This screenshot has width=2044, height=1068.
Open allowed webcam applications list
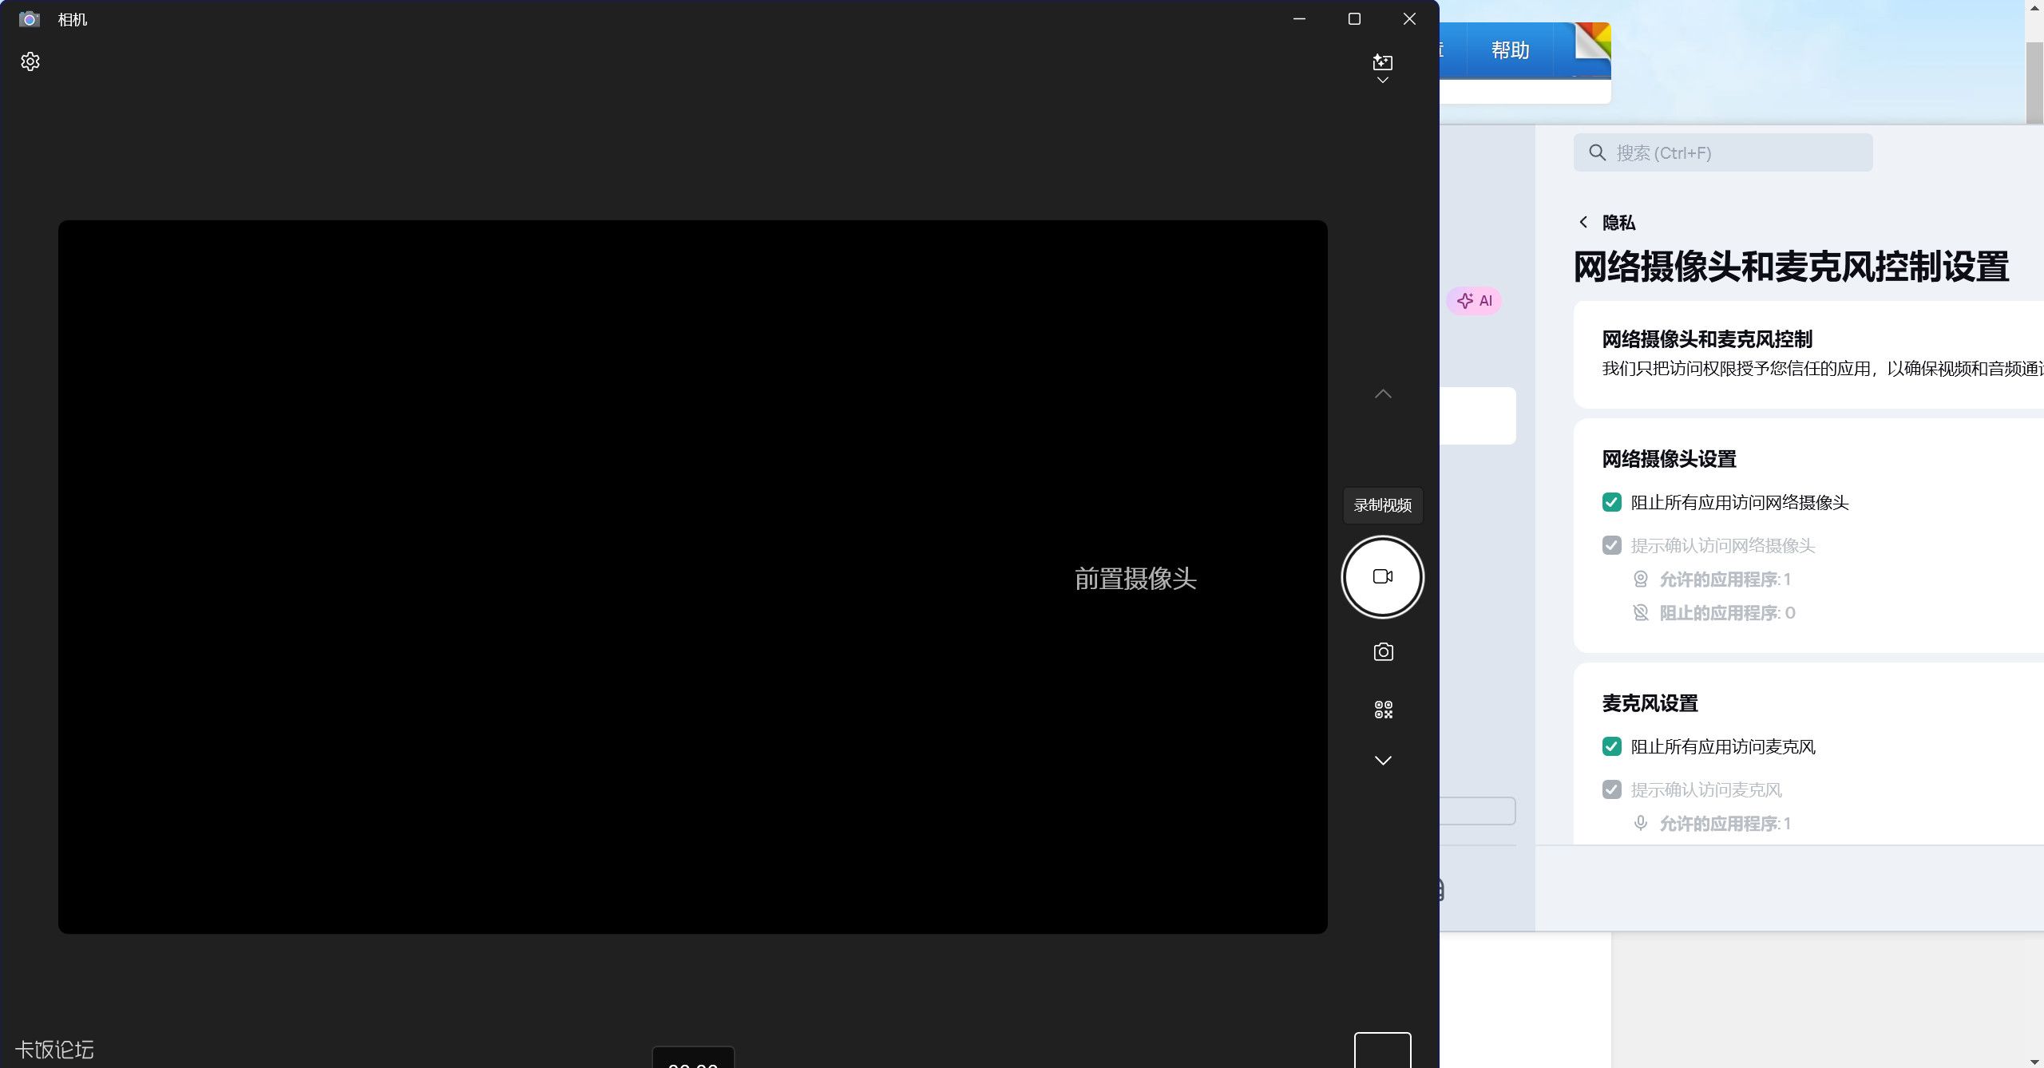coord(1725,579)
